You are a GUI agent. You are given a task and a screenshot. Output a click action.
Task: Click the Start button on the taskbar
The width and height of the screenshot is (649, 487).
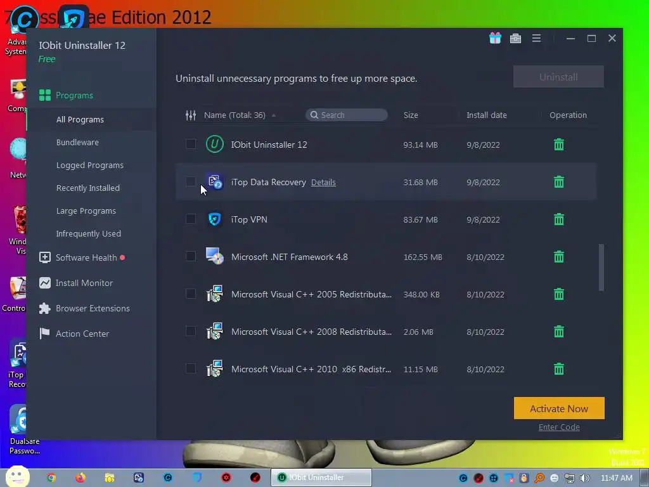17,477
